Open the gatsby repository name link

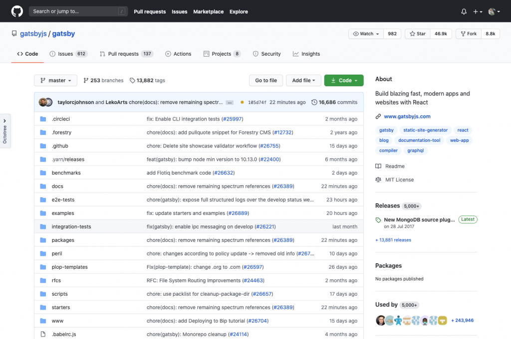tap(63, 33)
